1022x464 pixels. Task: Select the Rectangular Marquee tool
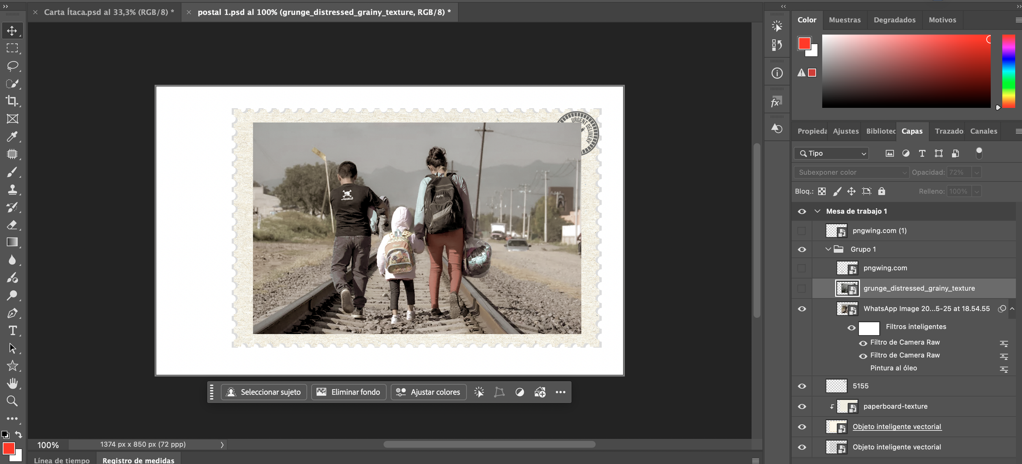12,48
